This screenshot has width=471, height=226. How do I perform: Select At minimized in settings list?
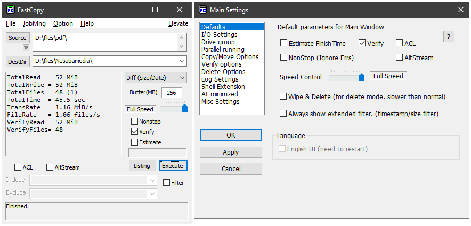(232, 94)
